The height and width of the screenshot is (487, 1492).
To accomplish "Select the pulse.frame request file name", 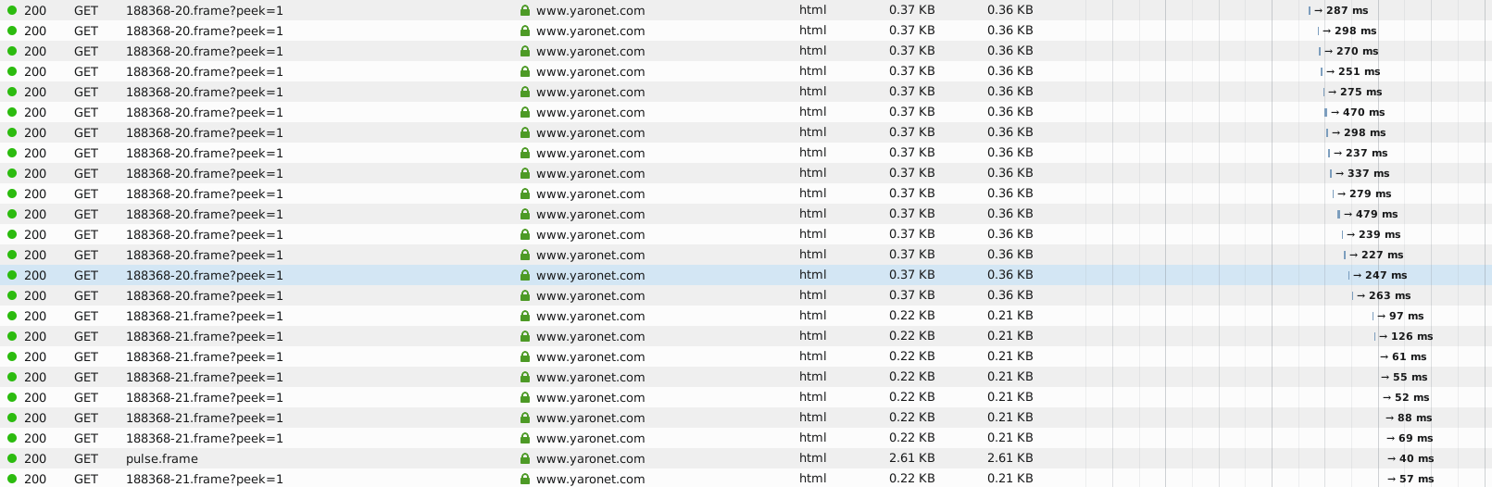I will point(162,458).
